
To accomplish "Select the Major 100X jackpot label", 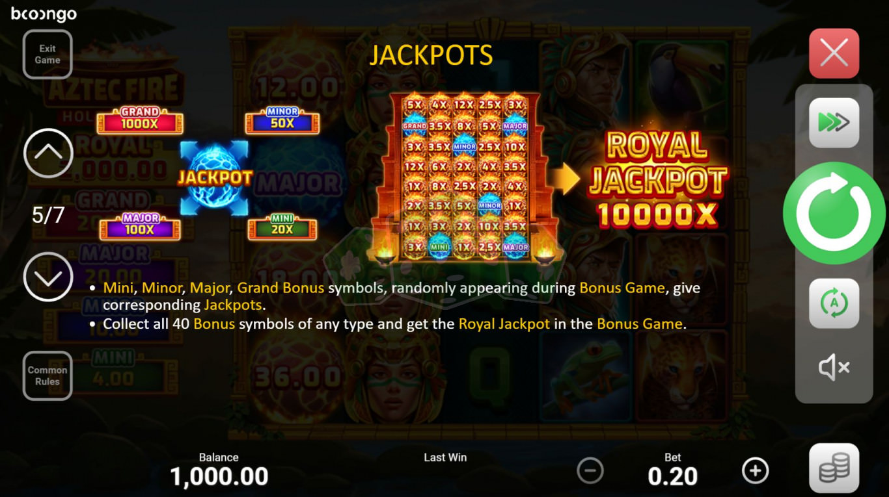I will (140, 227).
